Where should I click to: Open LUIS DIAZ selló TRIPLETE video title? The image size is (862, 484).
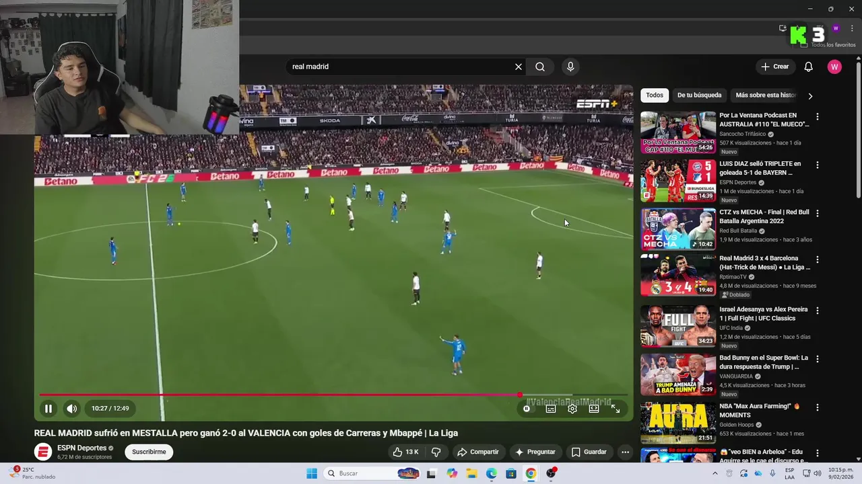pos(760,168)
